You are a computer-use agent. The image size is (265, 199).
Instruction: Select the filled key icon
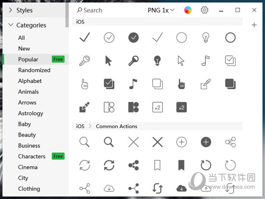133,61
